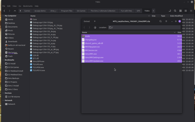Click the file manager search icon
This screenshot has height=122, width=195.
175,11
